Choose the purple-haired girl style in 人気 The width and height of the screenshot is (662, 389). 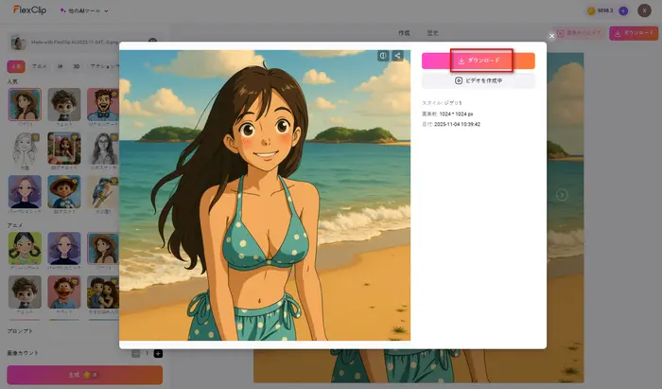25,192
